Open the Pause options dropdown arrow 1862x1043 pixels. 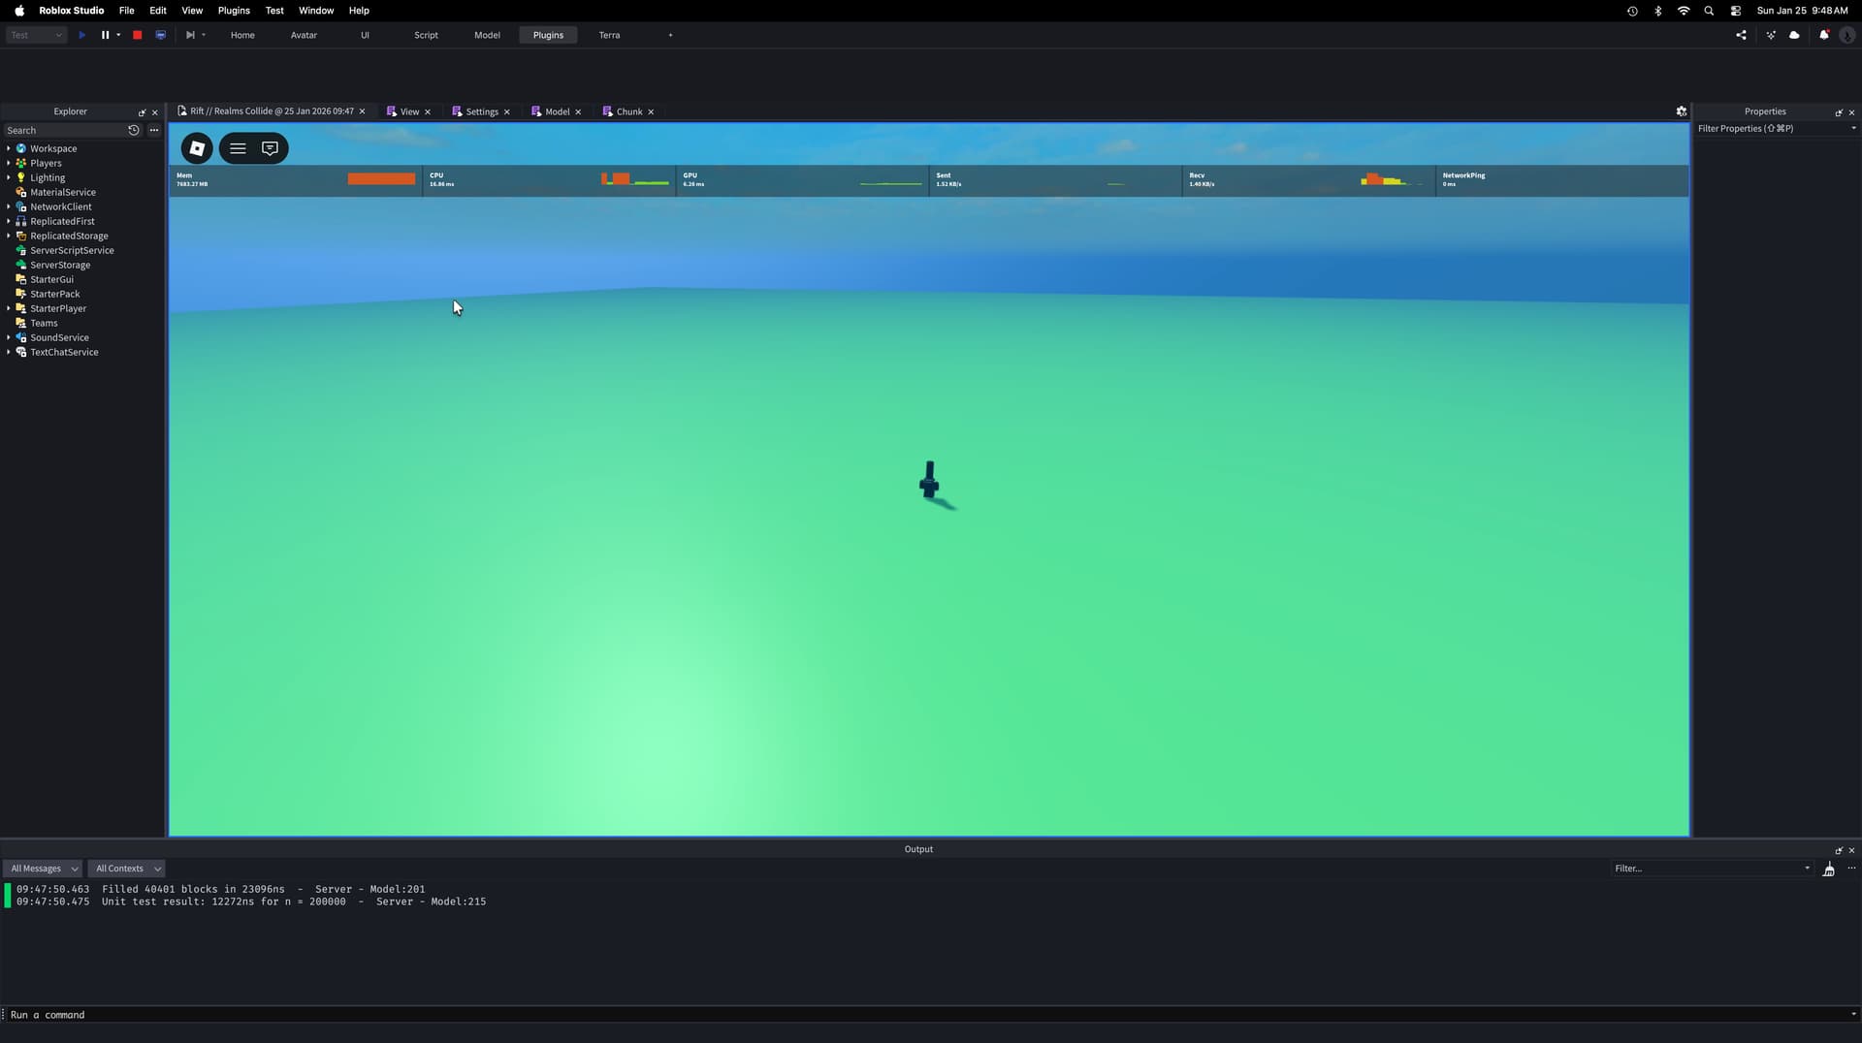tap(118, 35)
